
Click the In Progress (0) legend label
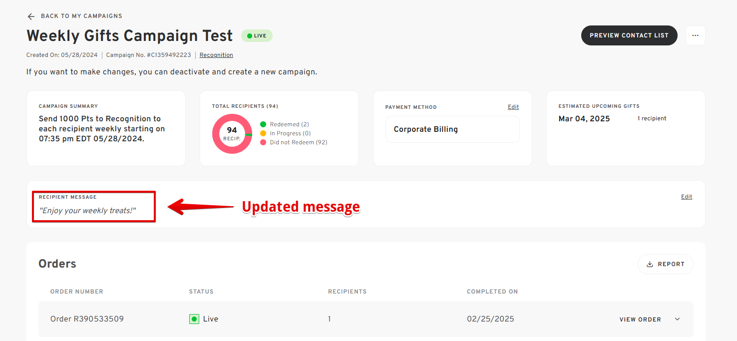[290, 133]
